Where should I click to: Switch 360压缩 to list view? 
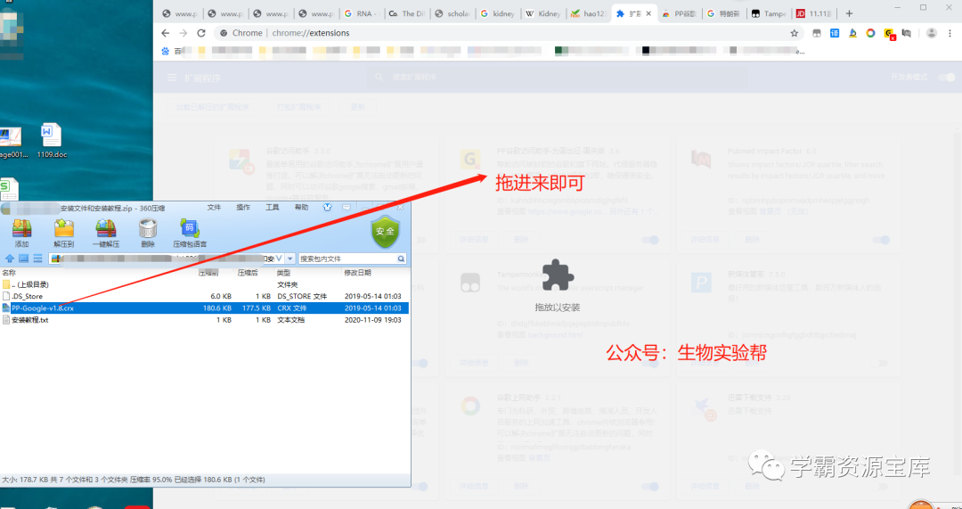pyautogui.click(x=37, y=259)
